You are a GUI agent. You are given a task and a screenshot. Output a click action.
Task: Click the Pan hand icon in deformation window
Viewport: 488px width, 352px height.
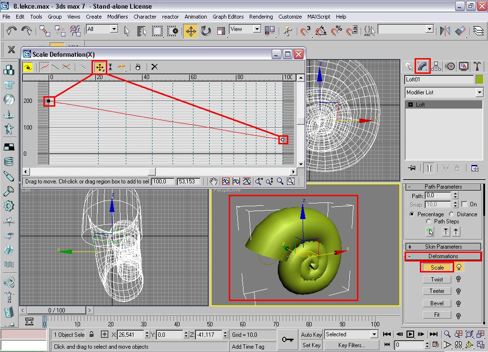click(x=213, y=181)
